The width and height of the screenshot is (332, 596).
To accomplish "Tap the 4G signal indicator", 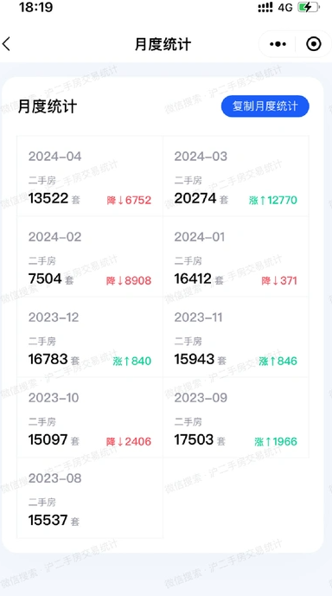I will [285, 7].
